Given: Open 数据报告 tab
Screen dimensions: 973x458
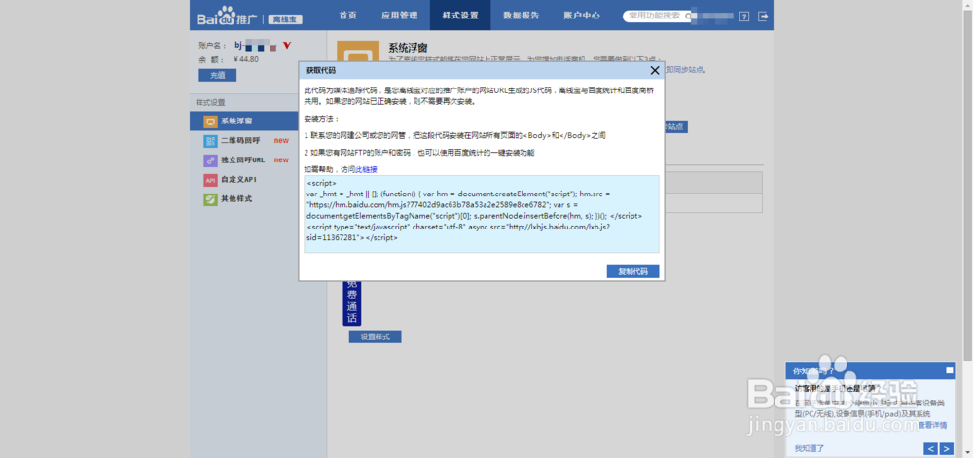Looking at the screenshot, I should [521, 16].
